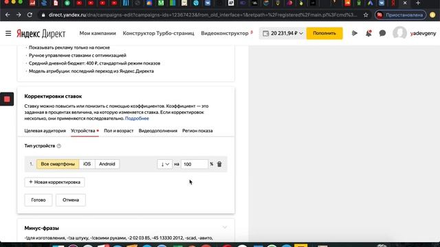Open the notifications bell
The width and height of the screenshot is (440, 247).
[x=368, y=34]
